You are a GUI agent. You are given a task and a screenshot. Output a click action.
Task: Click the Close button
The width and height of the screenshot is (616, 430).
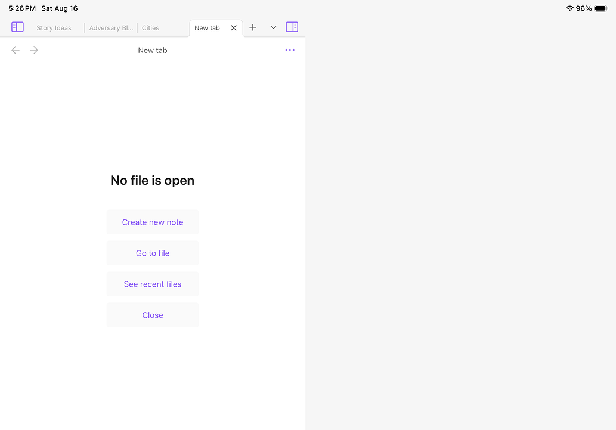pos(153,315)
